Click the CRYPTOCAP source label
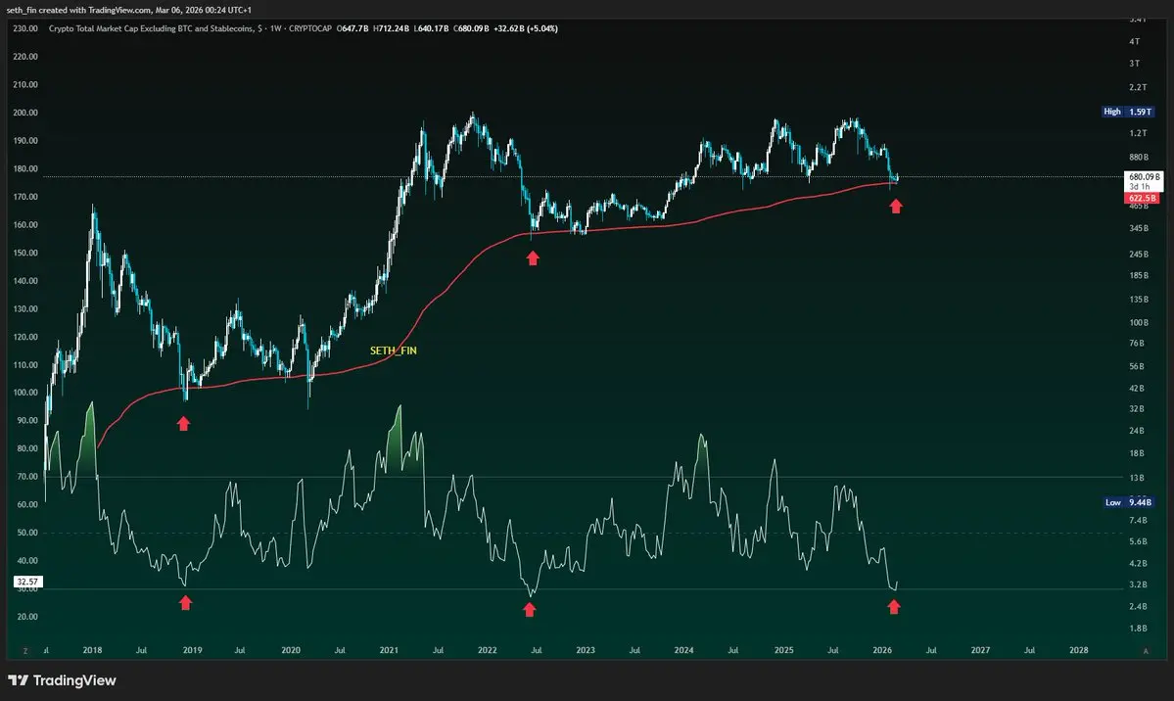Screen dimensions: 1174x701 [x=310, y=28]
